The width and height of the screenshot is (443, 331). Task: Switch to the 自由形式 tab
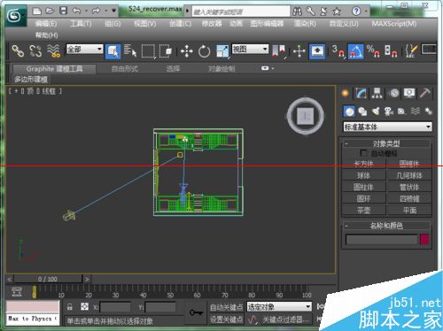click(x=125, y=69)
